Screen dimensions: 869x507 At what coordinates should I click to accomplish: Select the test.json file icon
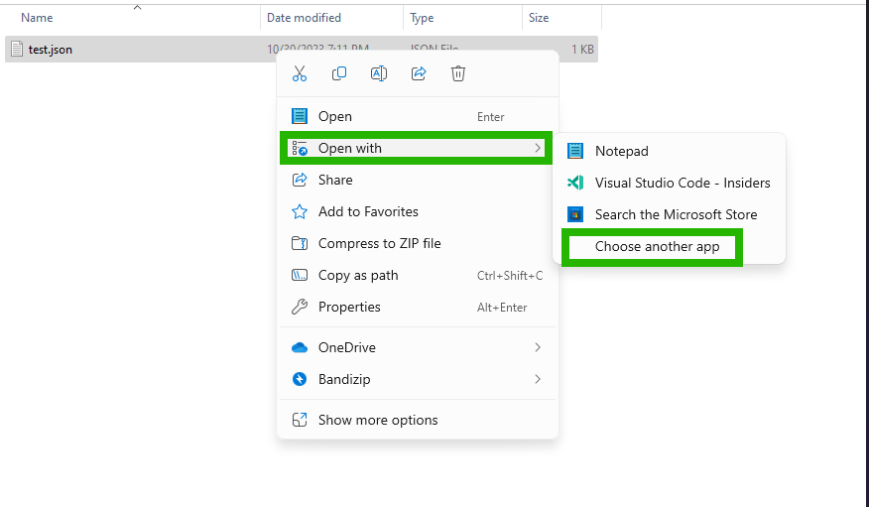(x=17, y=50)
